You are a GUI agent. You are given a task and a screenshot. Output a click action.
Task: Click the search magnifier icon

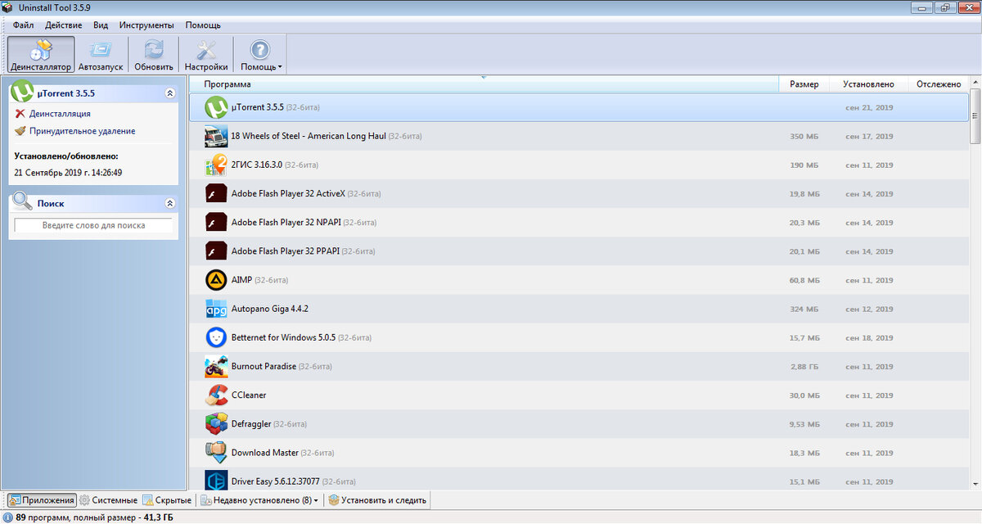pyautogui.click(x=23, y=201)
